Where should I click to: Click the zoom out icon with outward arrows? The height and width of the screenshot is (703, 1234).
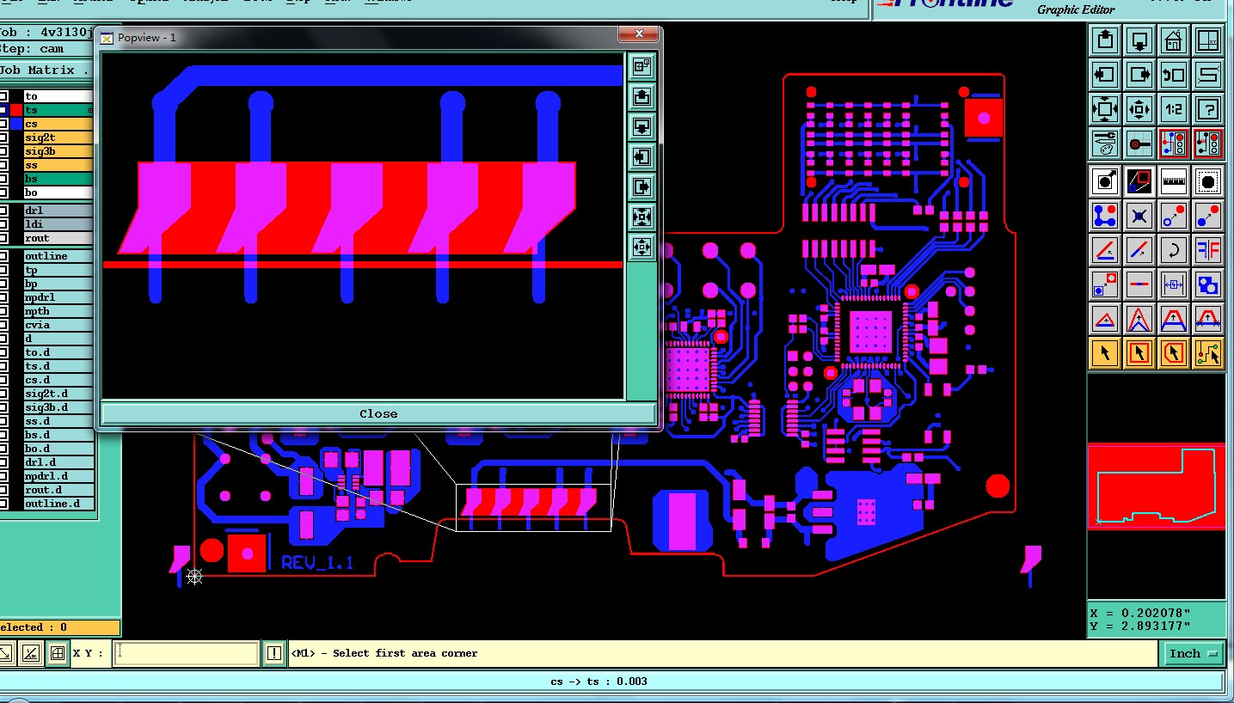pos(1139,108)
